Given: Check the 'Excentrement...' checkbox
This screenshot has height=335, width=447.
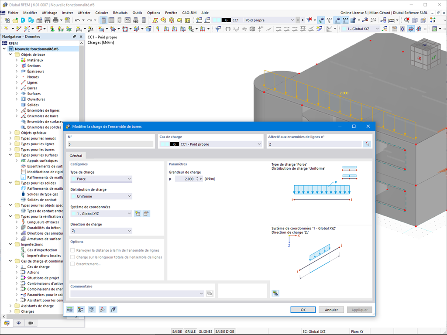Looking at the screenshot, I should (73, 264).
